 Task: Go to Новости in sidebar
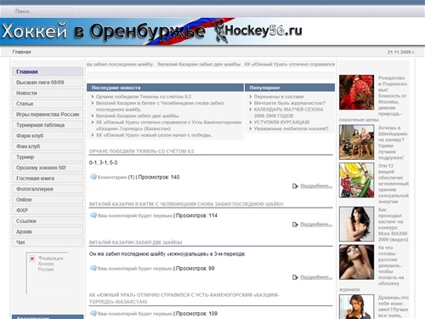[48, 93]
